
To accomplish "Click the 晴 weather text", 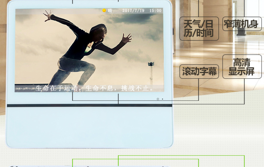I will pos(110,11).
